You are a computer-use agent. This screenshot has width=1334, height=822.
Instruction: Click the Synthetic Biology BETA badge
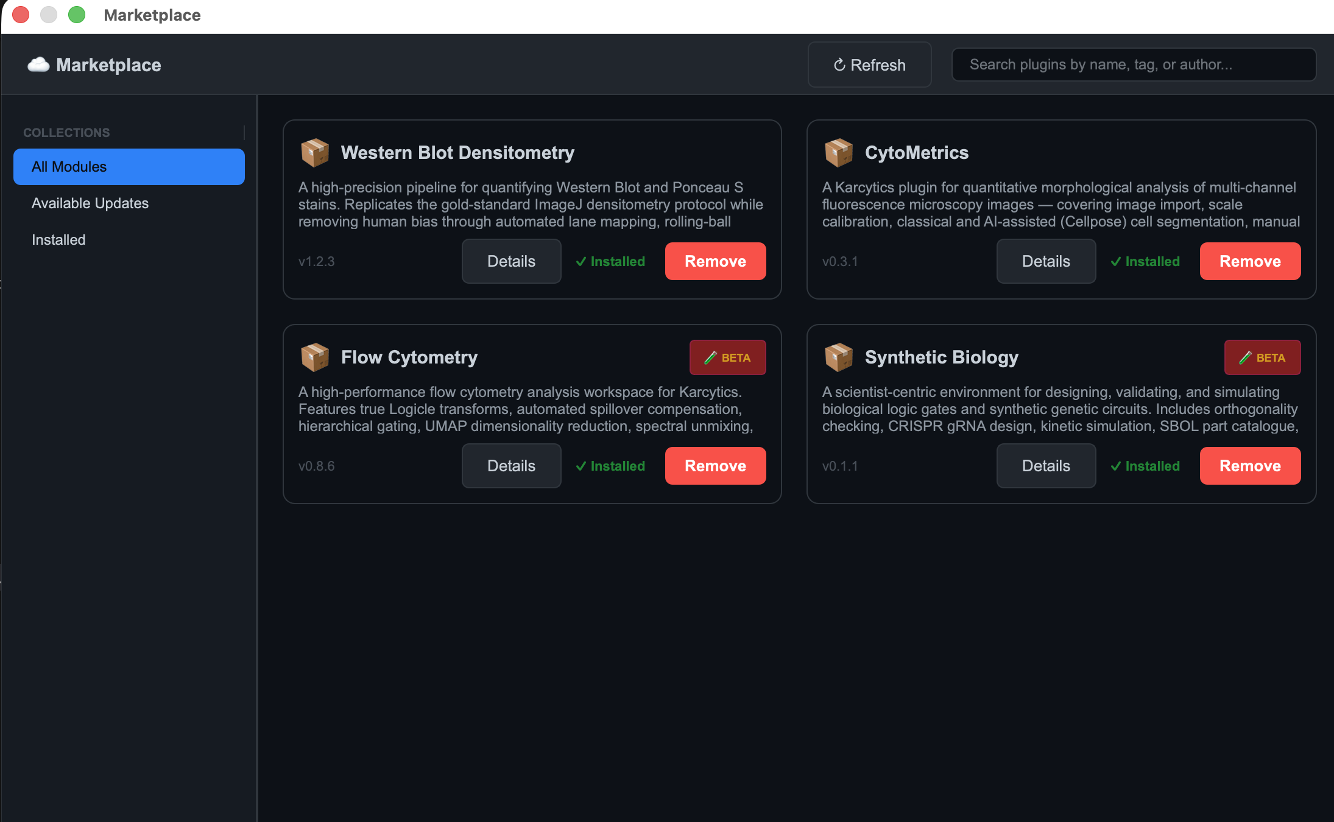[1262, 357]
